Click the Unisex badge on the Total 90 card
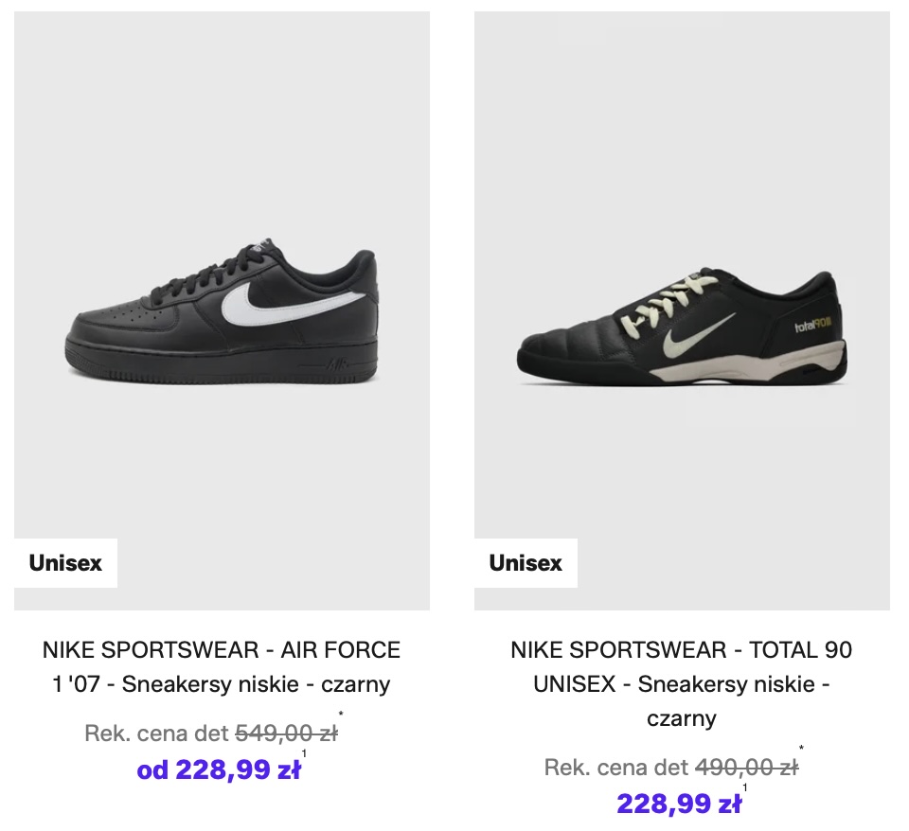Viewport: 909px width, 831px height. pyautogui.click(x=526, y=563)
